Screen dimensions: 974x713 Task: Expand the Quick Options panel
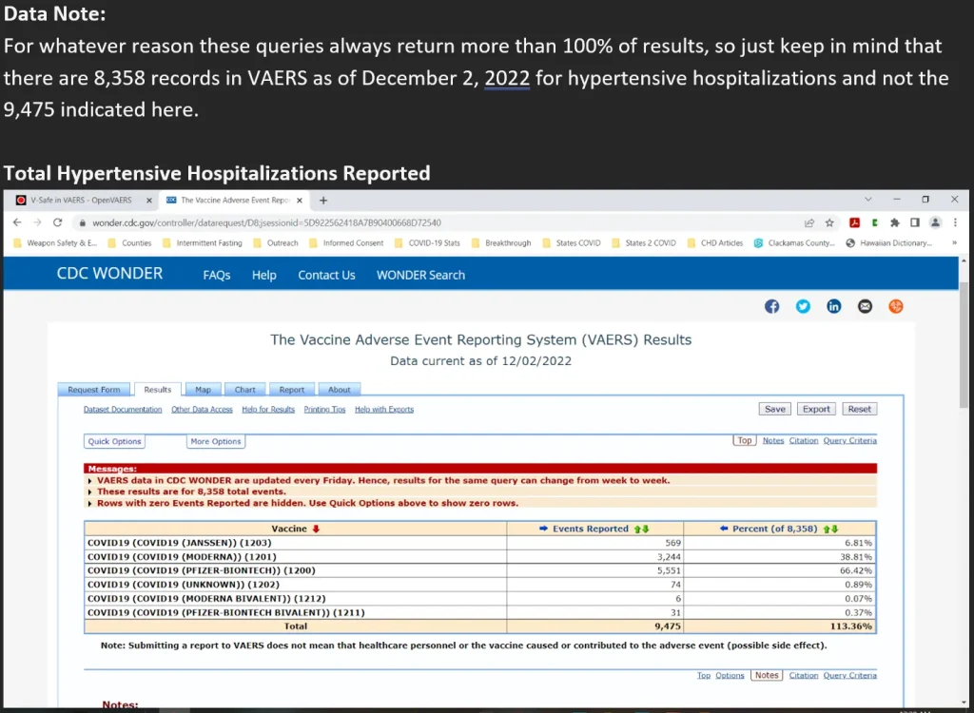pyautogui.click(x=114, y=441)
